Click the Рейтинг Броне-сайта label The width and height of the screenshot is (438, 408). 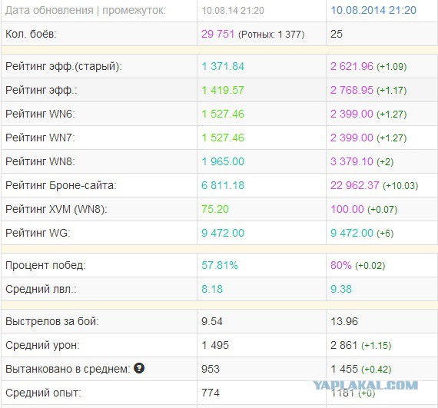(61, 185)
